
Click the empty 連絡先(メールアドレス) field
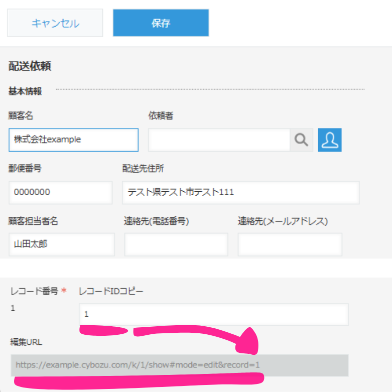coord(290,244)
